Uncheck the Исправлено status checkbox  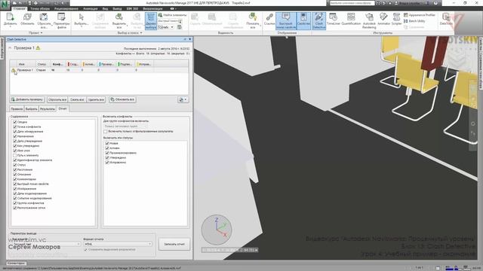pyautogui.click(x=107, y=163)
